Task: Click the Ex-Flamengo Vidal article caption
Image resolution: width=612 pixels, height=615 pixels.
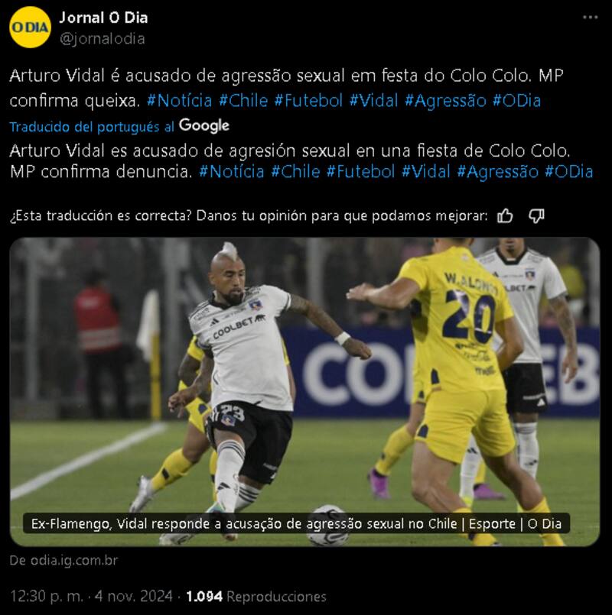Action: (x=296, y=523)
